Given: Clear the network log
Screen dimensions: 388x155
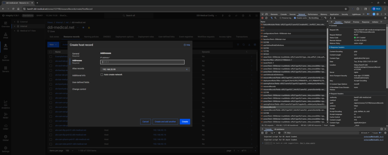Looking at the screenshot, I should [x=266, y=18].
